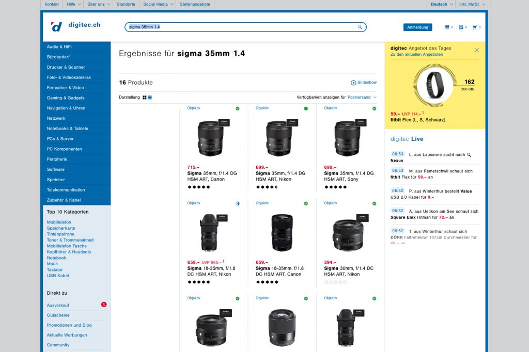Click Value USB 2.0 Kabel live entry
Viewport: 529px width, 352px height.
pyautogui.click(x=434, y=194)
